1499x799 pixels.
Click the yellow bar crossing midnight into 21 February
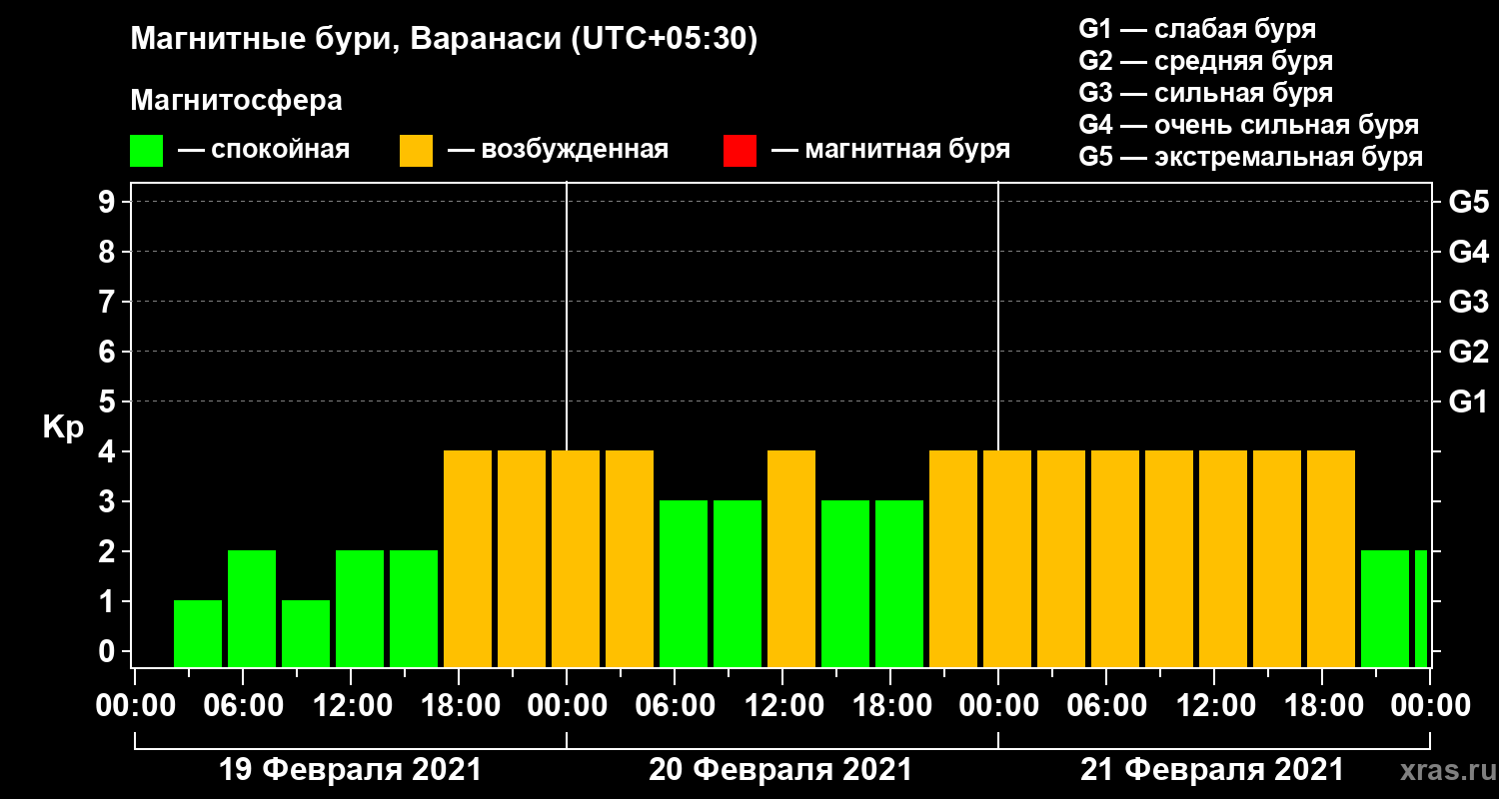1007,558
